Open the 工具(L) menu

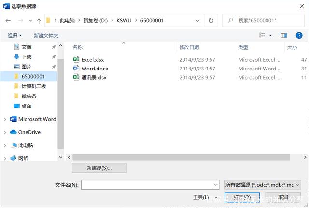205,197
